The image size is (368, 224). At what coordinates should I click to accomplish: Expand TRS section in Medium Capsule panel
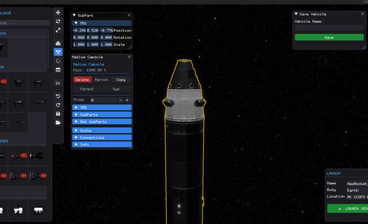(x=102, y=107)
